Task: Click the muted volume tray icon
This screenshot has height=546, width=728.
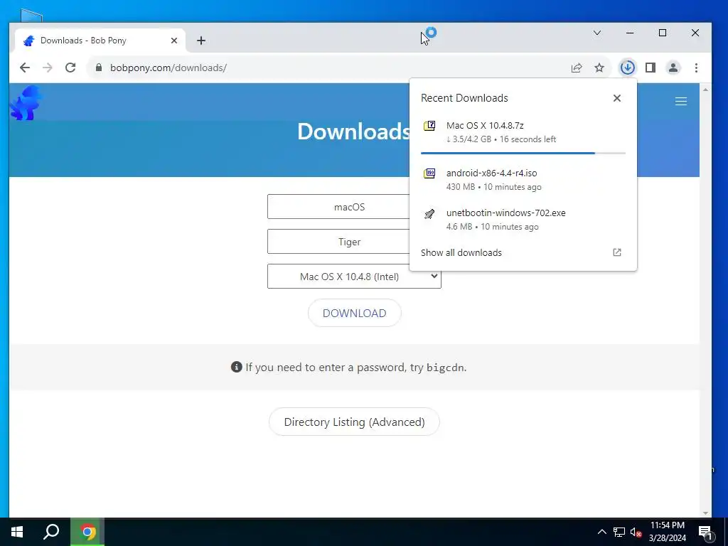Action: (636, 532)
